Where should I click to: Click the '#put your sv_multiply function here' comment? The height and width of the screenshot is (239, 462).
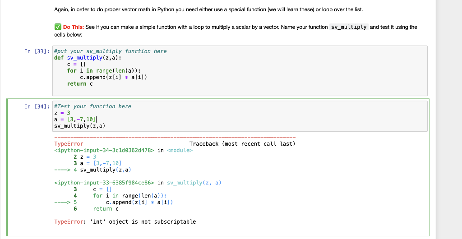(110, 51)
